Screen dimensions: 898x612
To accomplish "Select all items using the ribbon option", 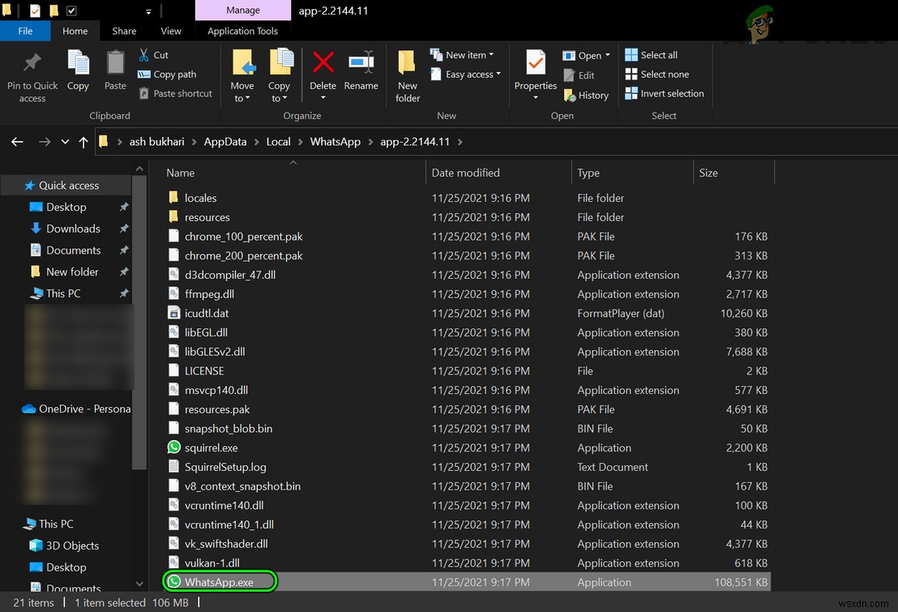I will click(651, 54).
